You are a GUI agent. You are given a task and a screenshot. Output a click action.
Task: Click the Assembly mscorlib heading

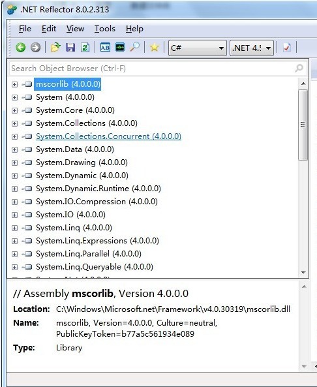point(100,294)
